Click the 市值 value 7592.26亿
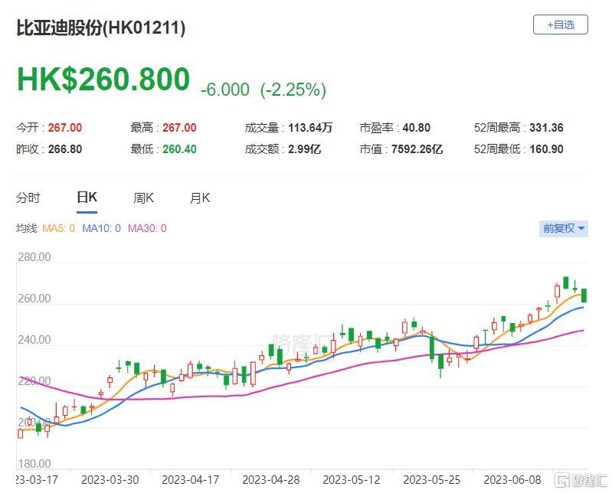The image size is (612, 493). (x=416, y=149)
